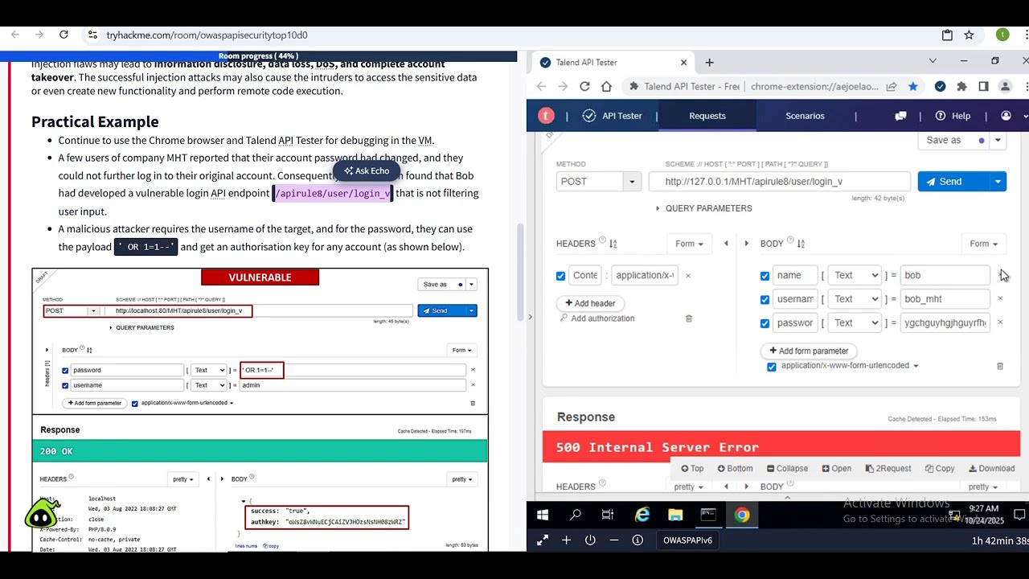Click the Help icon link in Talend header

click(x=952, y=116)
